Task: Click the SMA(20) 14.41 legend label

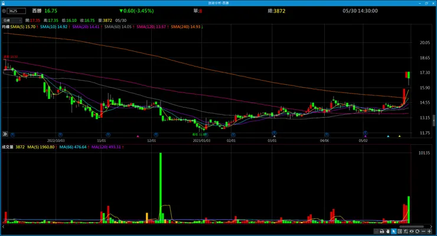Action: [x=86, y=26]
